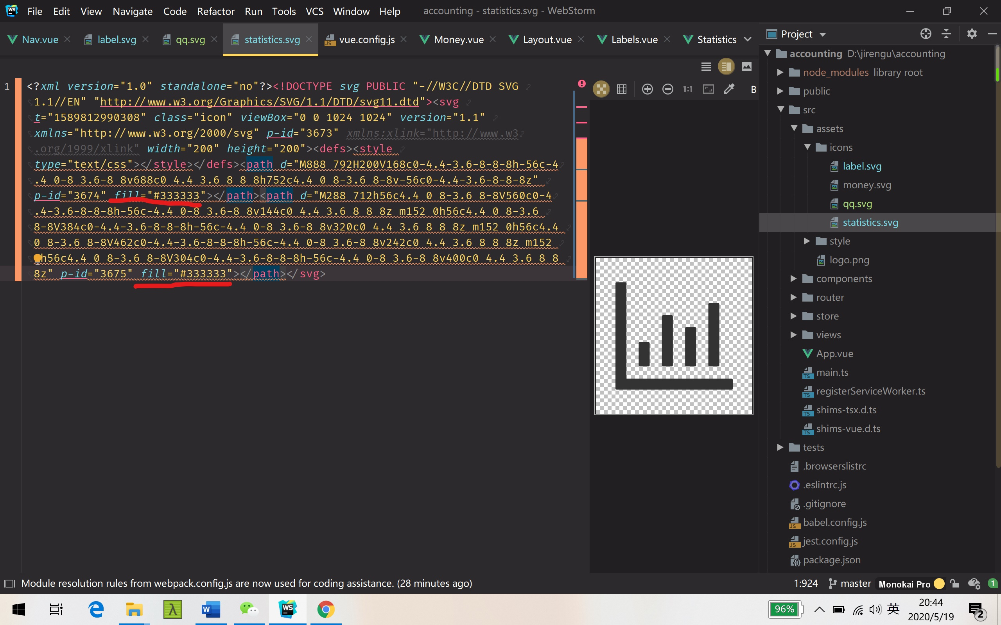Open money.svg in the project tree
Screen dimensions: 1001x625
click(866, 185)
